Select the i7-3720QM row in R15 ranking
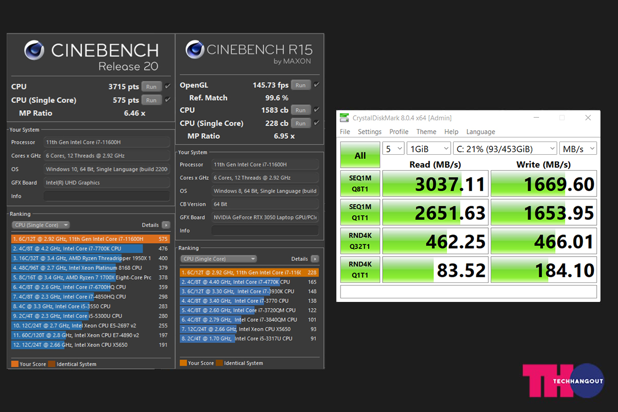 249,310
